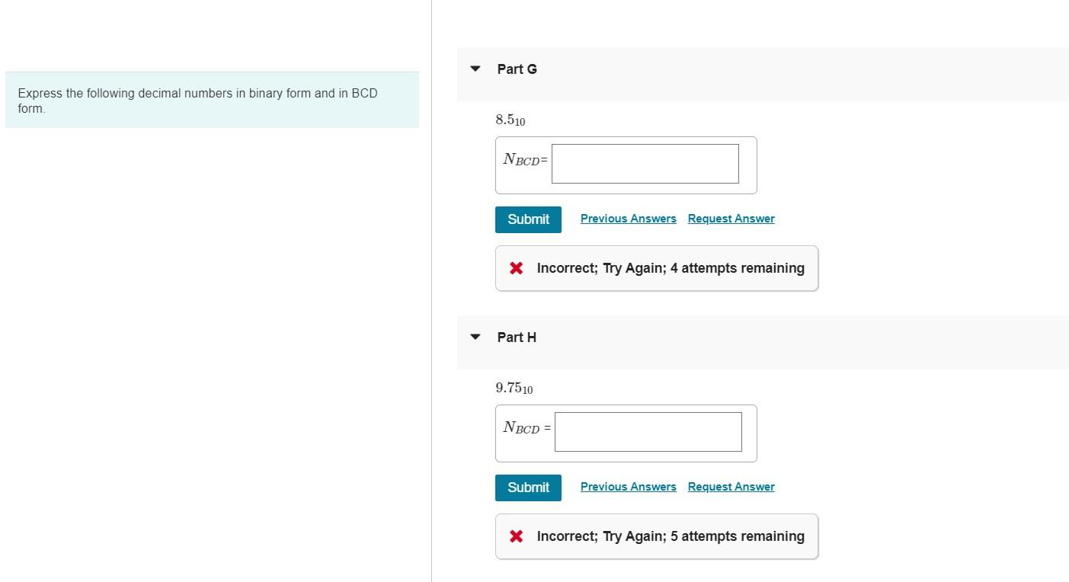Open Previous Answers for Part H
The image size is (1069, 582).
coord(628,486)
